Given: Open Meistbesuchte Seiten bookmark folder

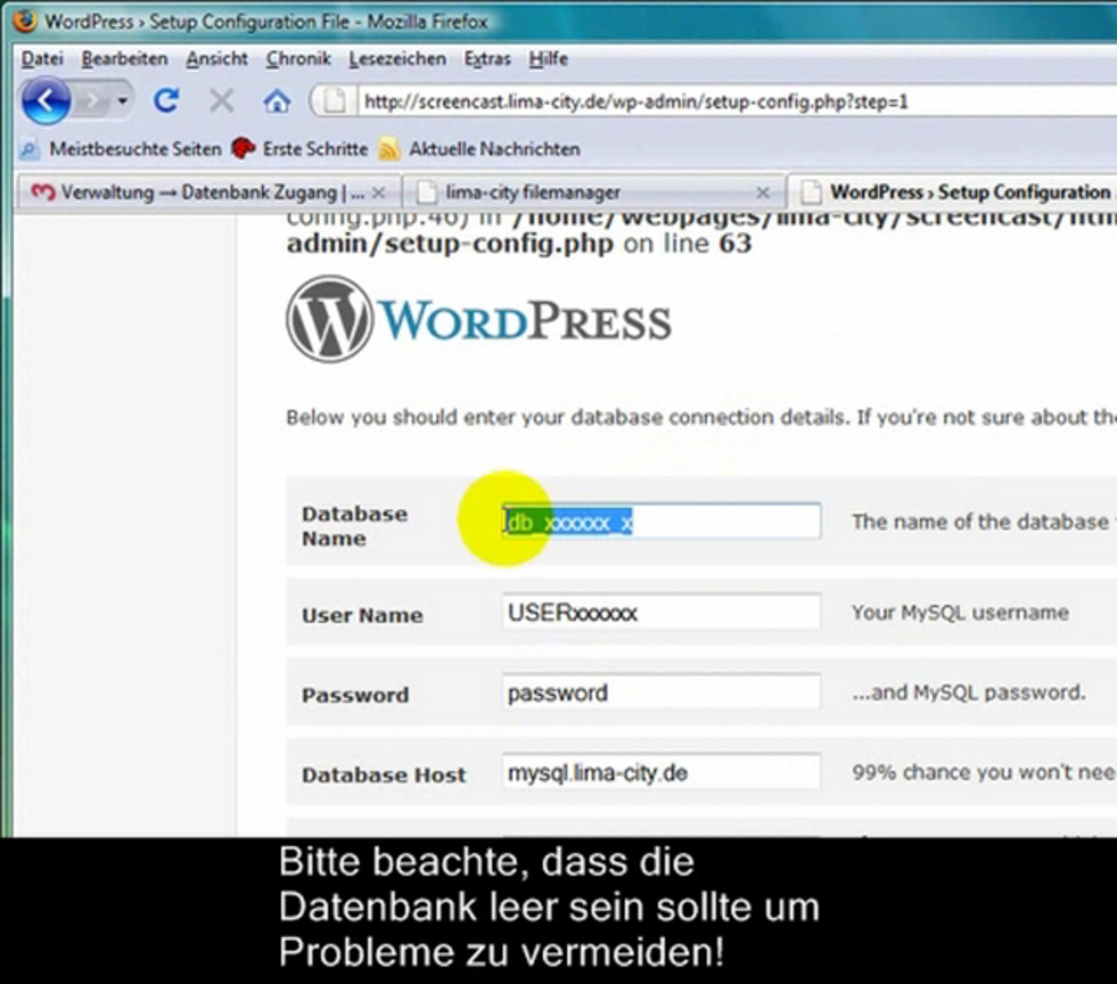Looking at the screenshot, I should click(120, 149).
